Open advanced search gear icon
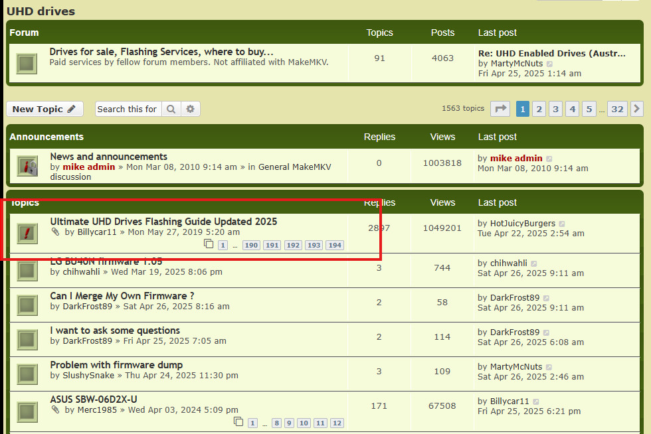The width and height of the screenshot is (651, 434). pyautogui.click(x=190, y=109)
